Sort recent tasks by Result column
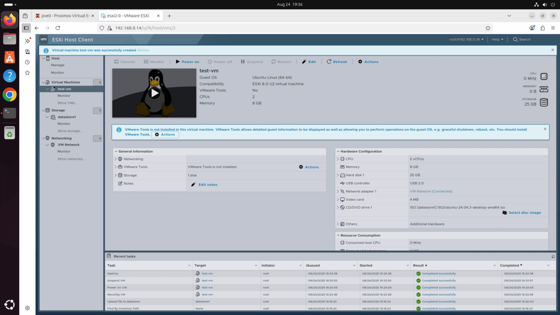The height and width of the screenshot is (315, 560). [x=454, y=265]
